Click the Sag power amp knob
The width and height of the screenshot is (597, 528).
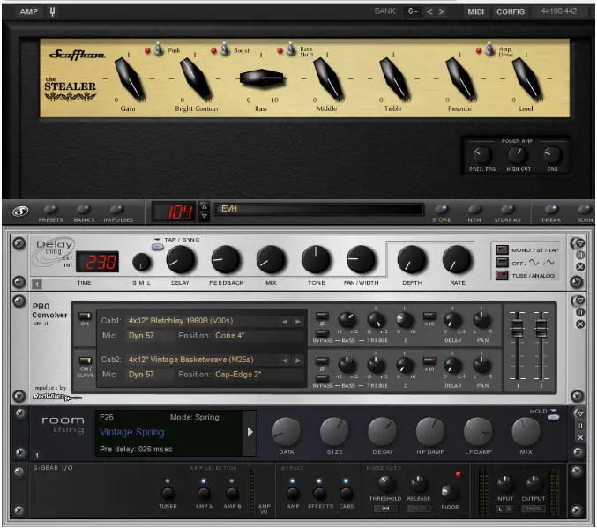click(552, 155)
